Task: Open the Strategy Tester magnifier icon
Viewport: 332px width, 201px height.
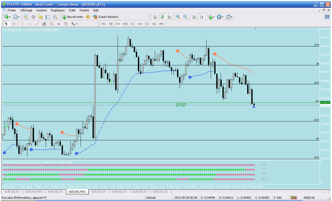Action: (55, 17)
